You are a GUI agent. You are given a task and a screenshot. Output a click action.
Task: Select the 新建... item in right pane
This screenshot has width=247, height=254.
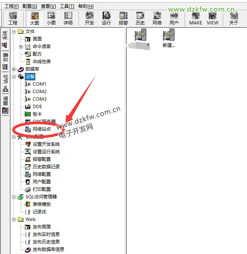click(x=169, y=38)
